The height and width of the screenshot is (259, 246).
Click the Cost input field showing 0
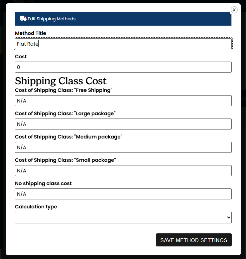click(123, 67)
